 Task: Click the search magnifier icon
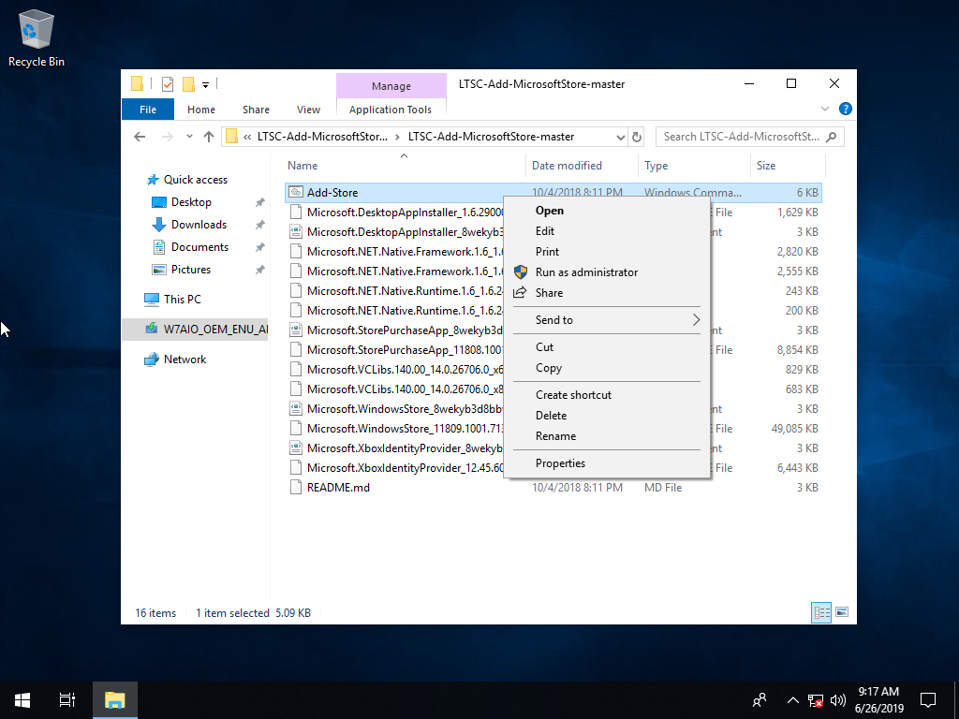pos(832,137)
